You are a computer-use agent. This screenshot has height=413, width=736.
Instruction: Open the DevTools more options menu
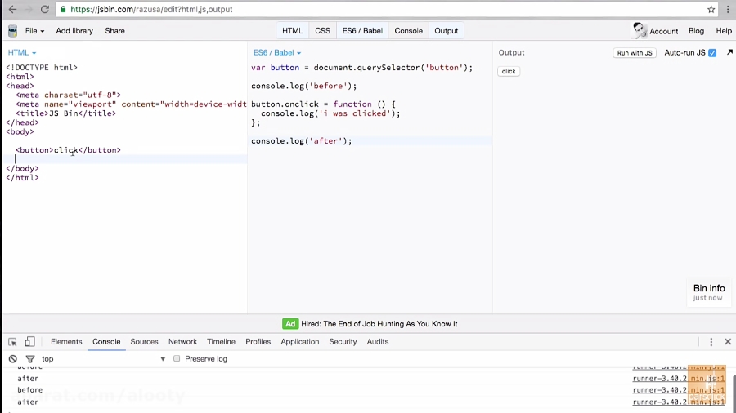[711, 342]
